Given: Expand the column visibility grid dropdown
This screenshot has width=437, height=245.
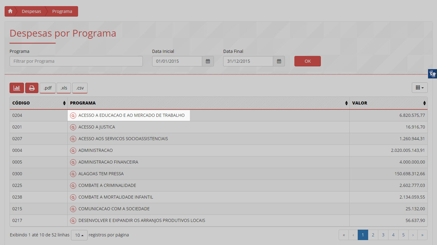Looking at the screenshot, I should pyautogui.click(x=419, y=88).
